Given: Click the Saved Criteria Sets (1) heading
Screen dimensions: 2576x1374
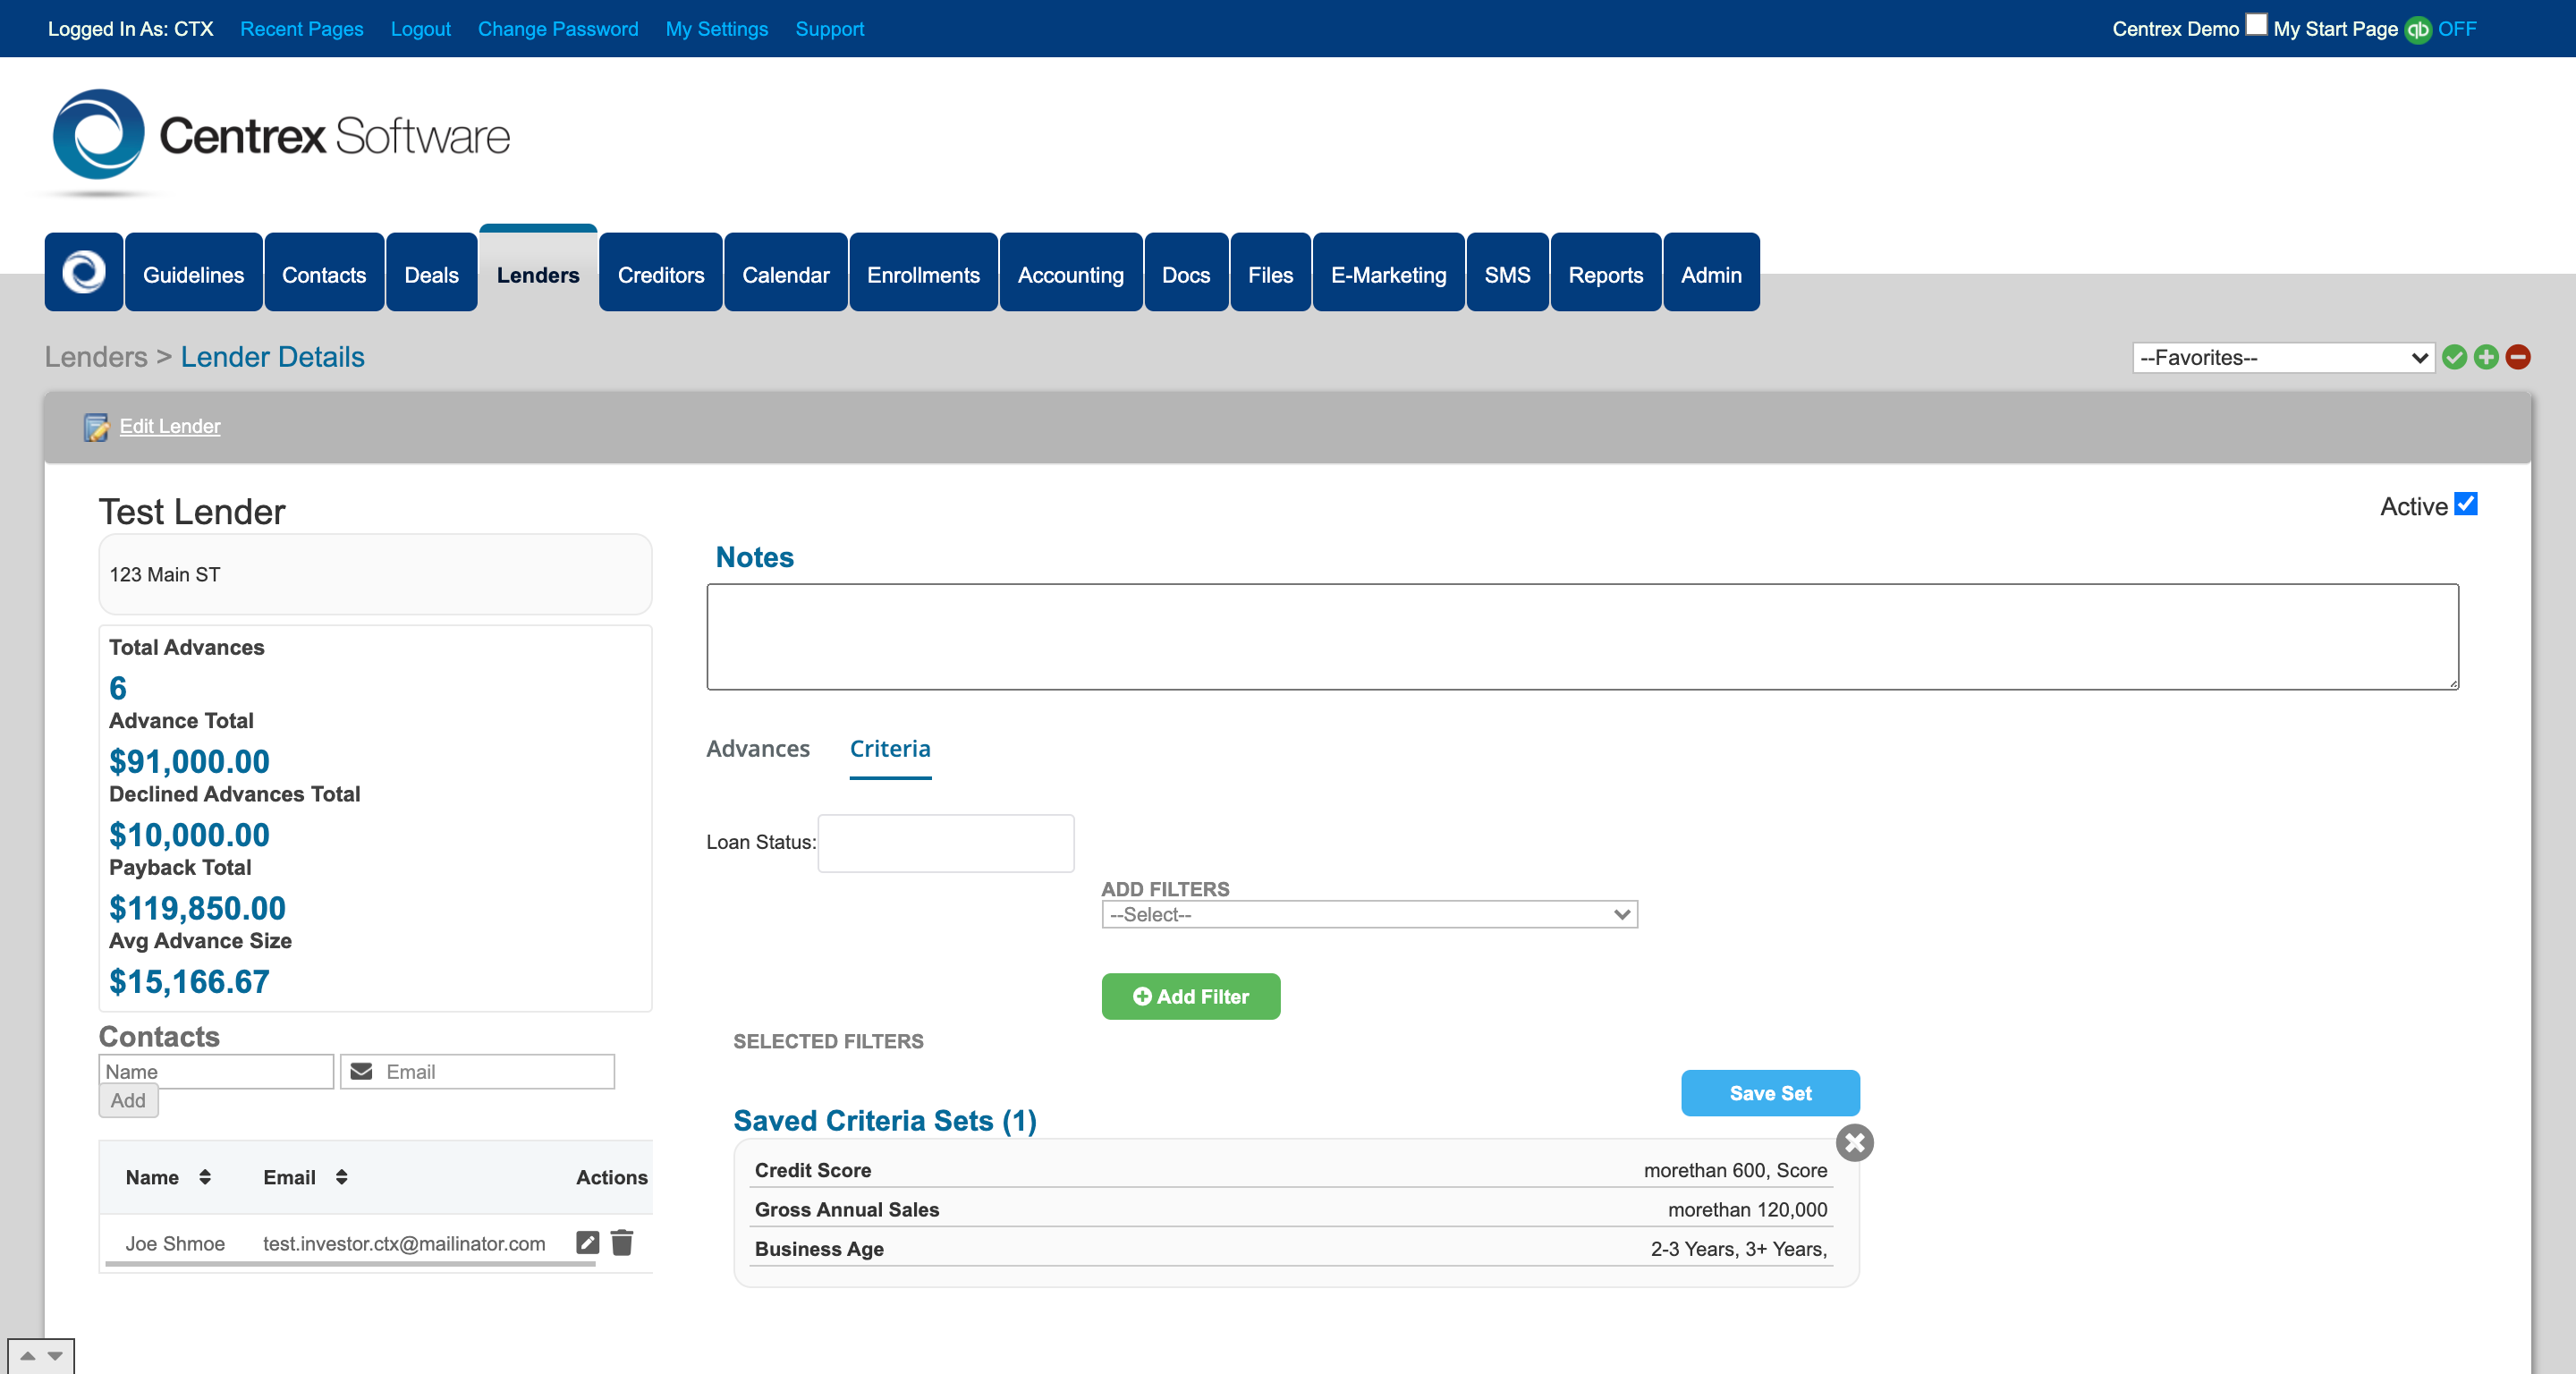Looking at the screenshot, I should coord(885,1120).
